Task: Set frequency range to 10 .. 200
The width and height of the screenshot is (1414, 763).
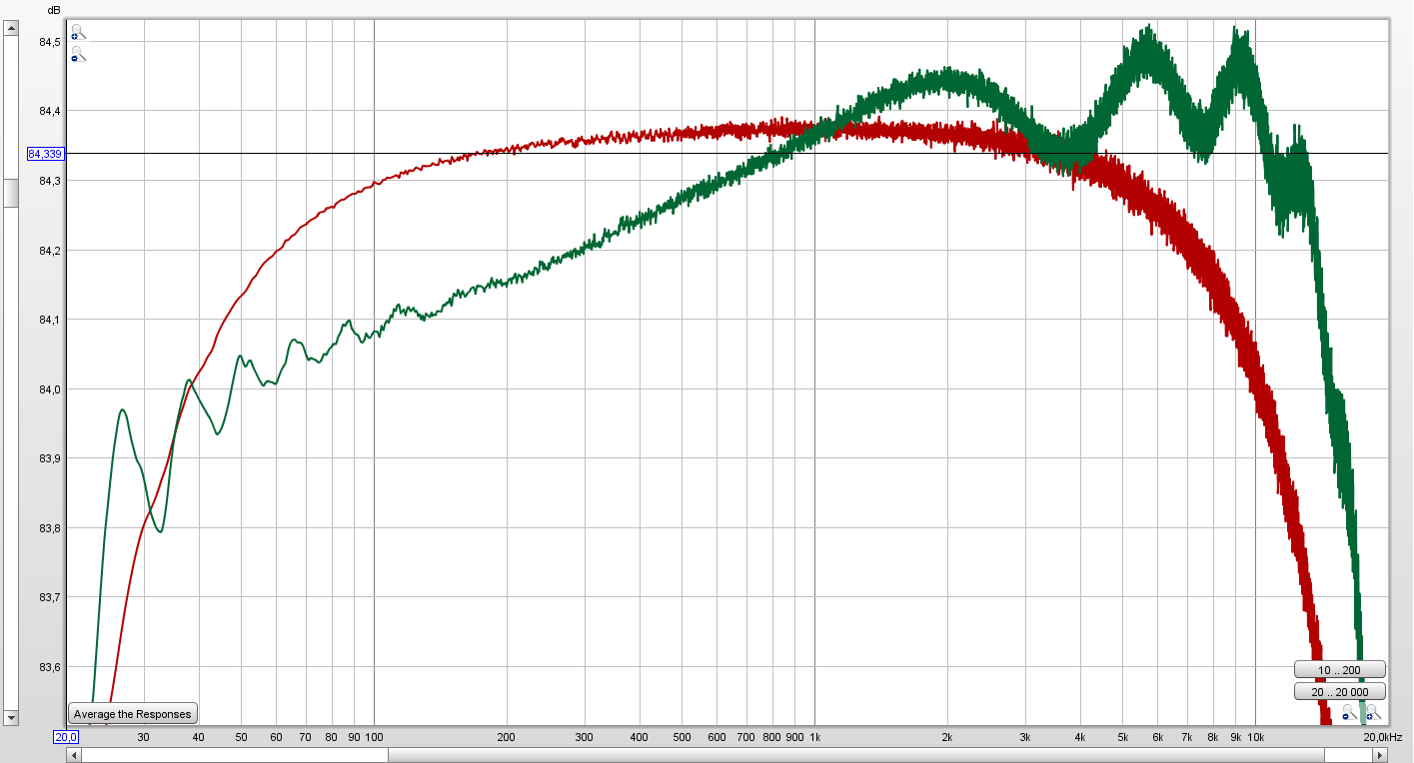Action: pyautogui.click(x=1339, y=669)
